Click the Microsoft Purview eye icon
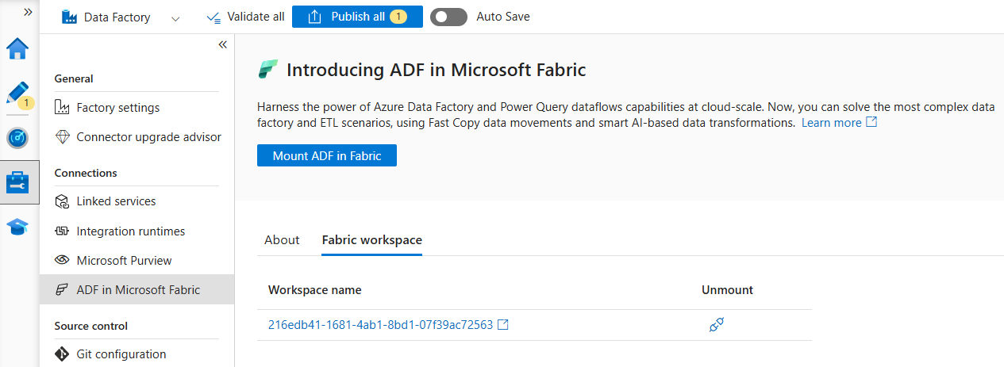Viewport: 1004px width, 367px height. click(x=63, y=261)
